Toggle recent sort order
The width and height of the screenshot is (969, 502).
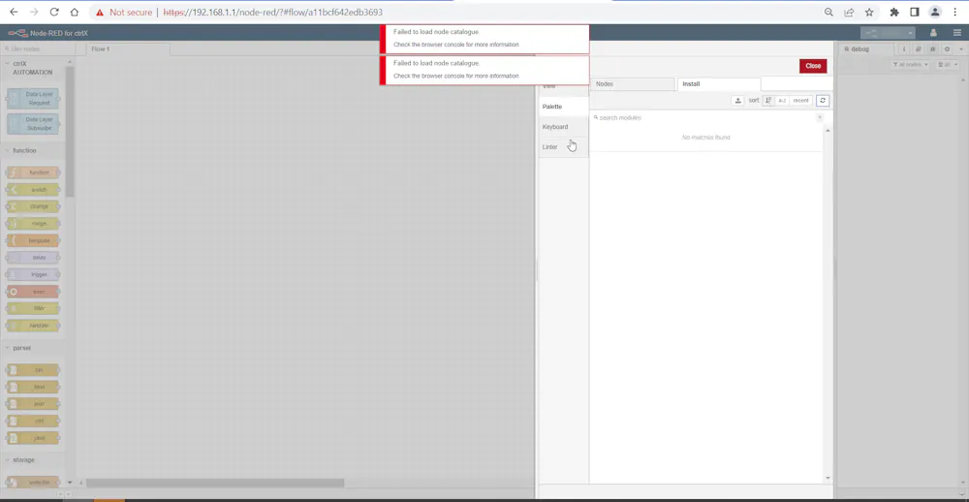tap(800, 100)
